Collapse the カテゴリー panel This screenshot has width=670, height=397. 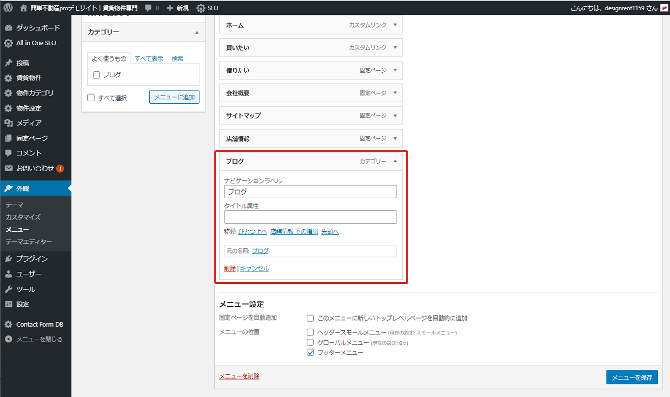click(x=196, y=32)
